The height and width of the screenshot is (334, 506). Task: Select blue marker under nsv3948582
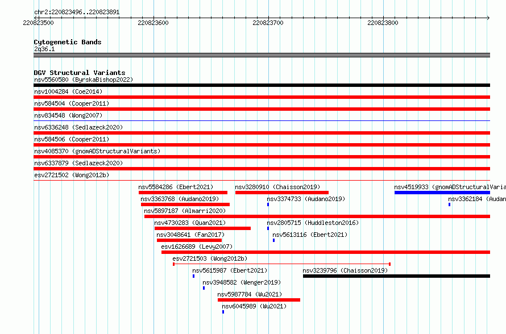click(204, 288)
